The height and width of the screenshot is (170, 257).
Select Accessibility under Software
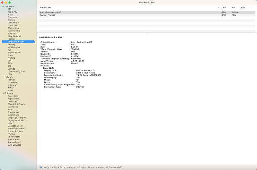pos(13,96)
